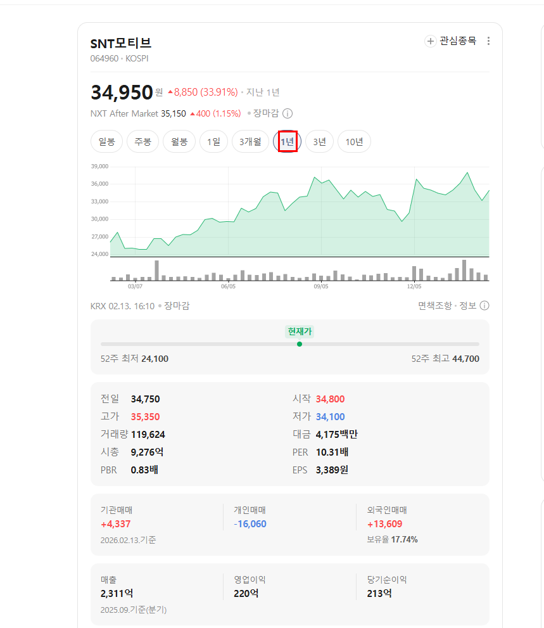The width and height of the screenshot is (544, 628).
Task: Click the 고가 35,350 value
Action: (x=145, y=417)
